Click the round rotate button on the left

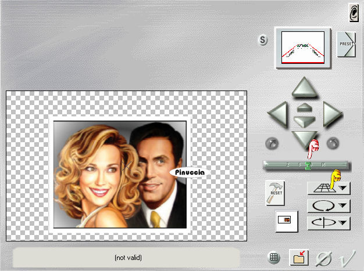(x=272, y=143)
